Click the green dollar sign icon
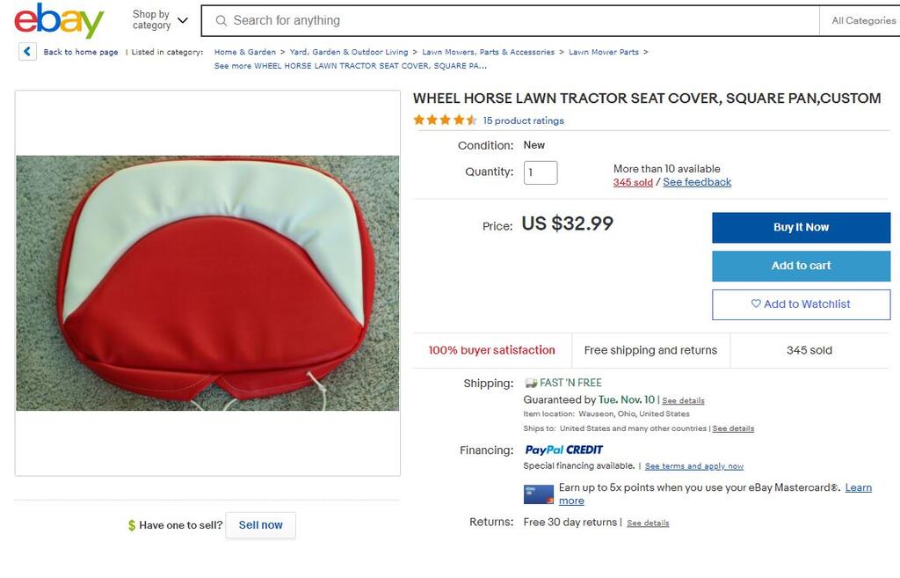Screen dimensions: 900x578 pos(132,525)
